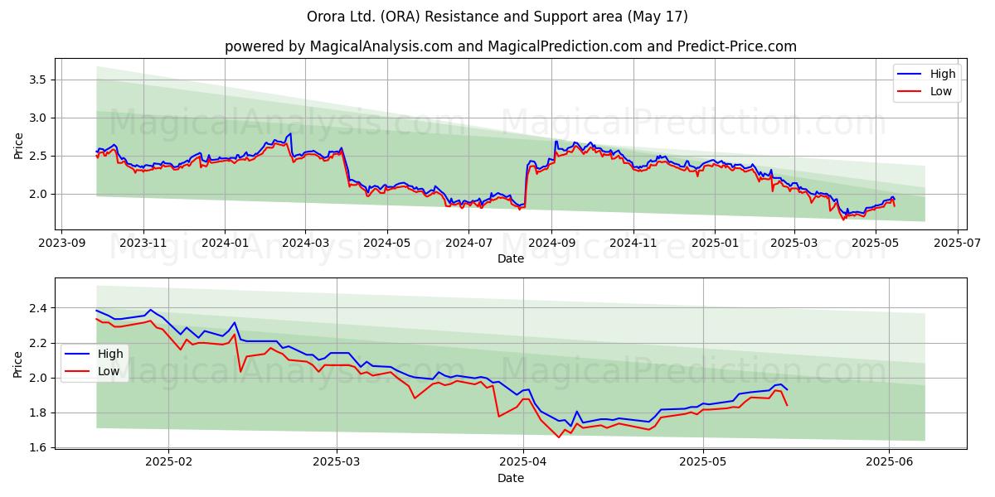
Task: Click the 'Price' y-axis label of bottom chart
Action: click(18, 364)
